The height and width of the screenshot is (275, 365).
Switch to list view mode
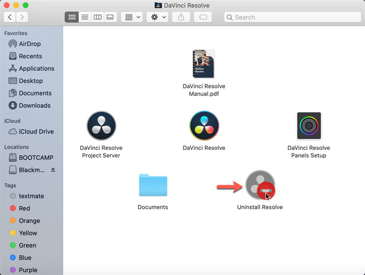(x=84, y=17)
